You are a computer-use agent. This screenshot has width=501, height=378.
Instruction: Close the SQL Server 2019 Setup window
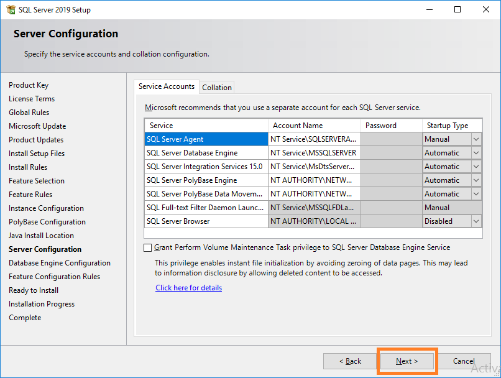point(486,9)
